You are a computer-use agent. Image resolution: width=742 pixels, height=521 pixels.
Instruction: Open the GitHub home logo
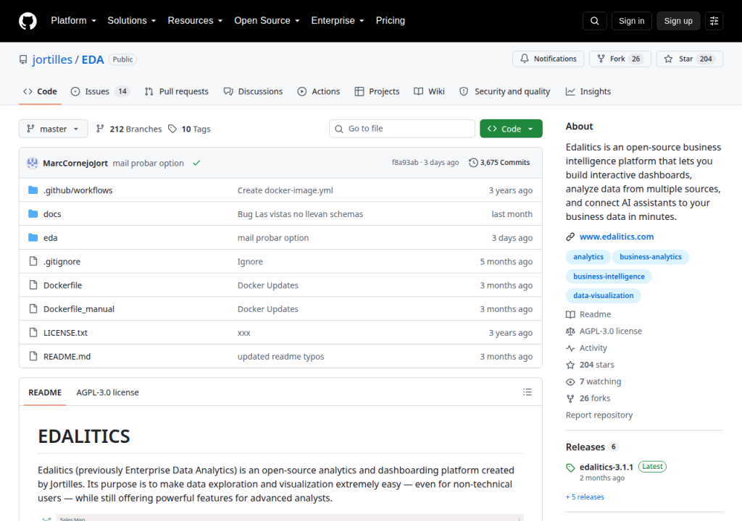tap(28, 21)
